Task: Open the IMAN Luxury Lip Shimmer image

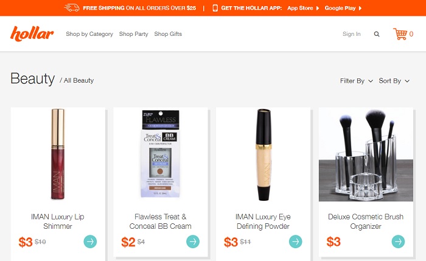Action: 58,155
